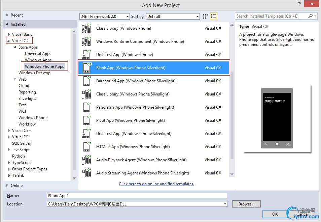This screenshot has width=321, height=222.
Task: Expand the Web node
Action: 15,79
